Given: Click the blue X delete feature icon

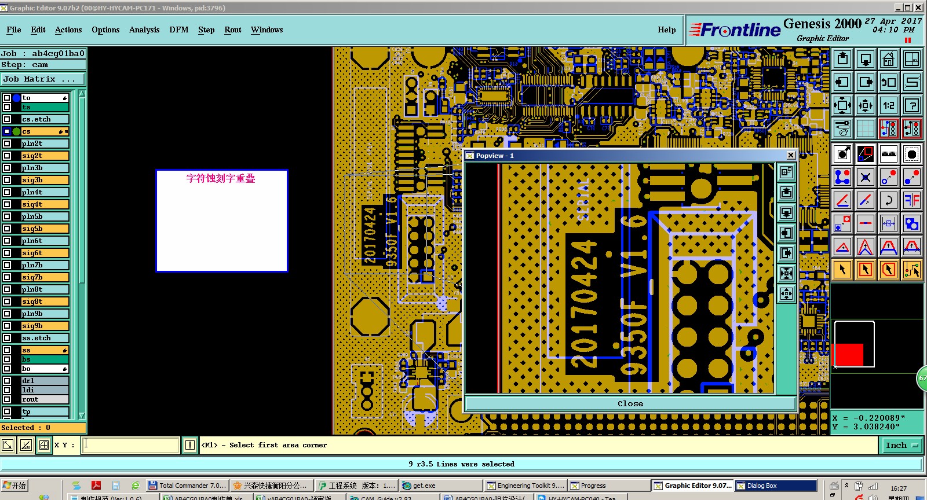Looking at the screenshot, I should (866, 177).
